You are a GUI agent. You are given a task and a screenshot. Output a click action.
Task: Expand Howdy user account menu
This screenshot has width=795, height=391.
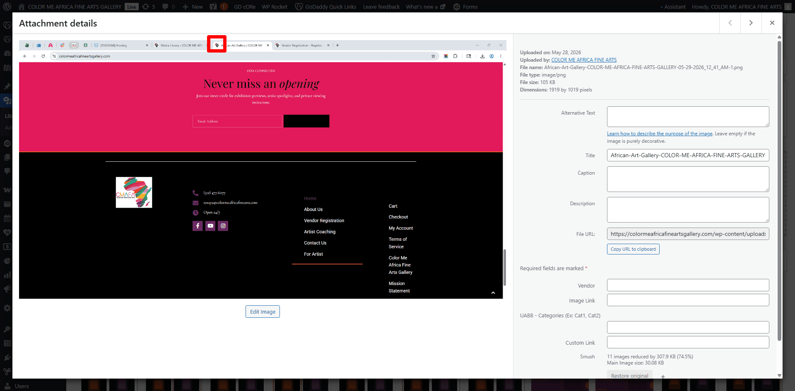pyautogui.click(x=737, y=7)
